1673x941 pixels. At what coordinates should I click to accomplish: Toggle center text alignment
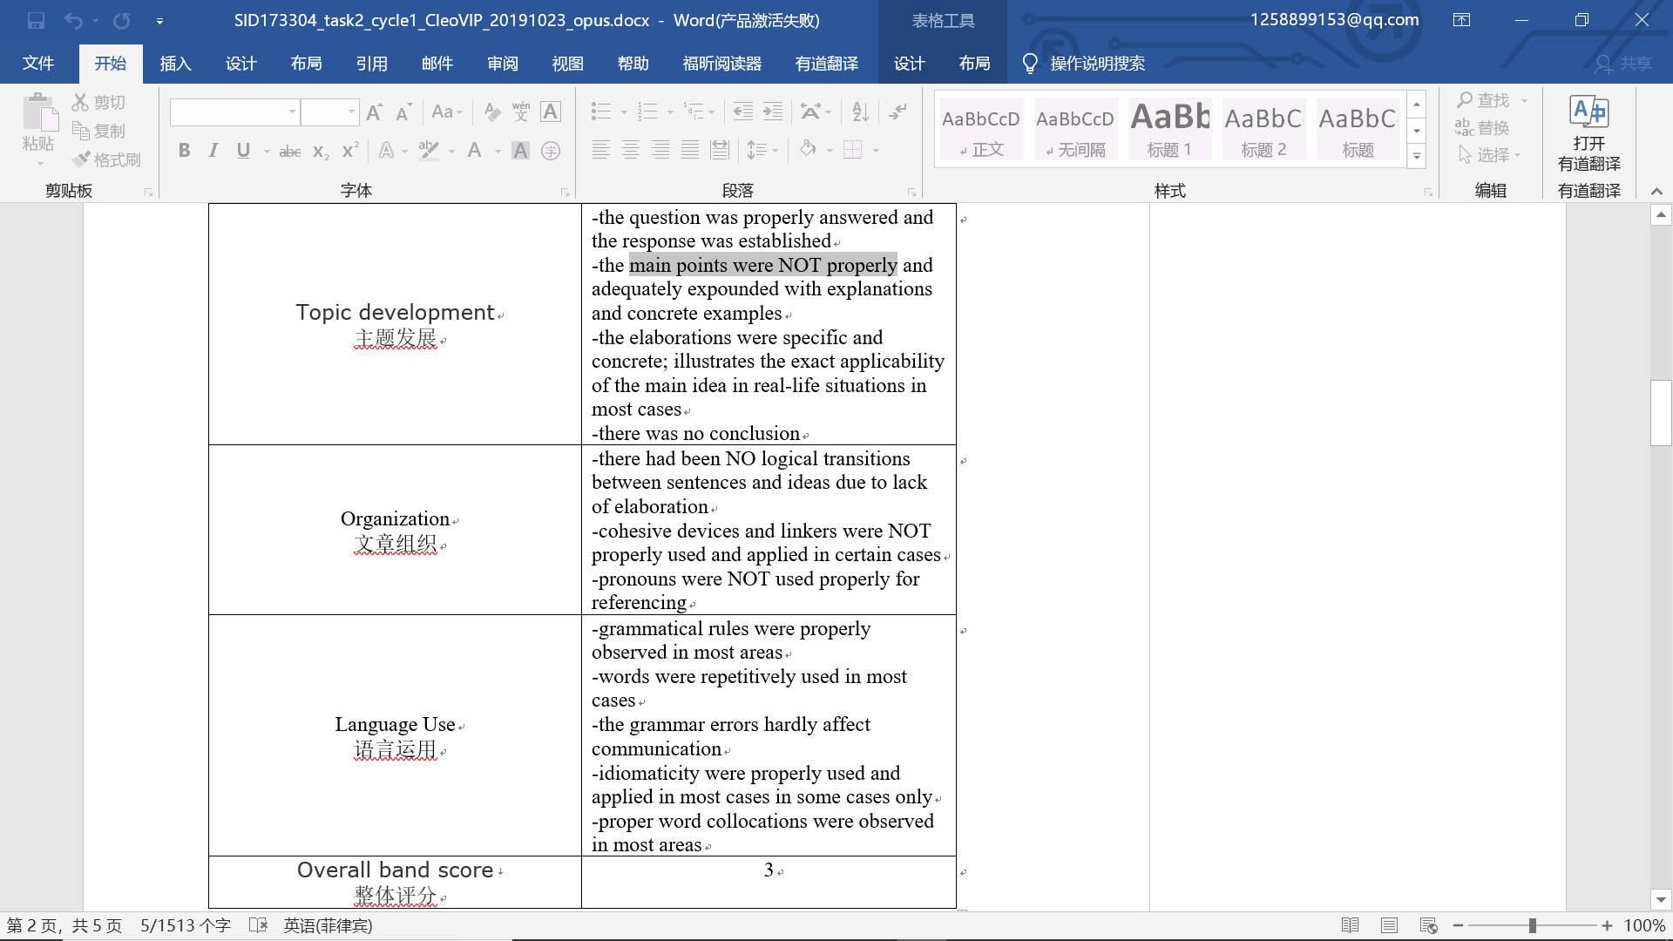pyautogui.click(x=631, y=150)
